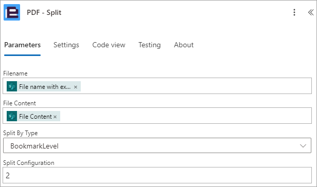Click the Encodian PDF Split connector icon
Image resolution: width=317 pixels, height=187 pixels.
tap(12, 12)
